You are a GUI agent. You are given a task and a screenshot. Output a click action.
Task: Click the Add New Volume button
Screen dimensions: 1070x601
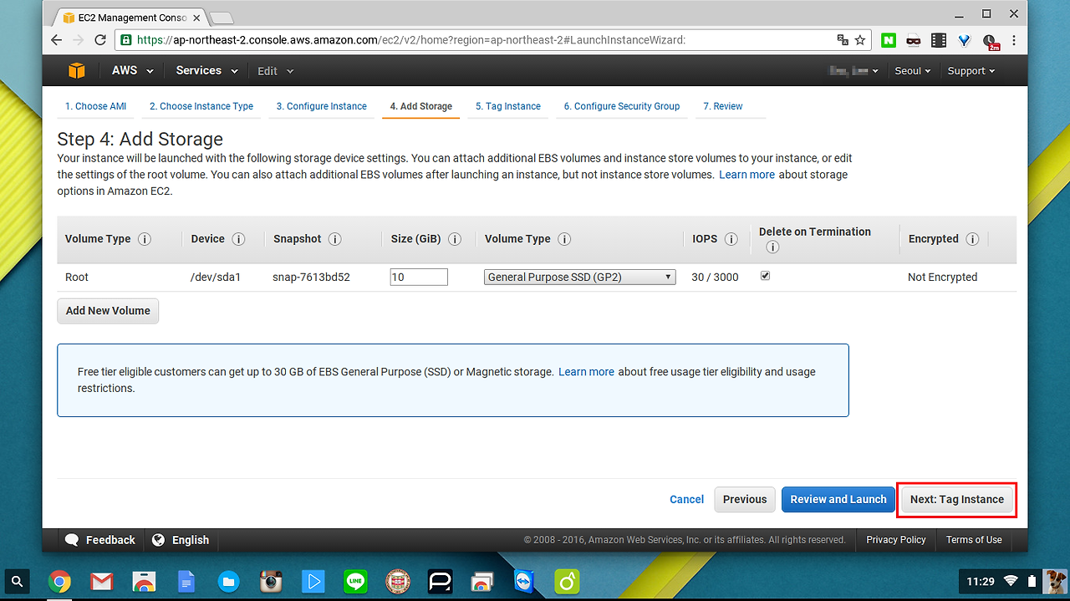tap(108, 311)
